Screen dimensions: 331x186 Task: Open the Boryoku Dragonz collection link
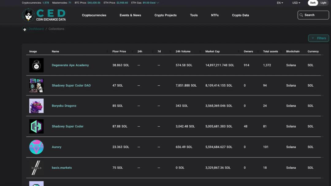pyautogui.click(x=64, y=106)
